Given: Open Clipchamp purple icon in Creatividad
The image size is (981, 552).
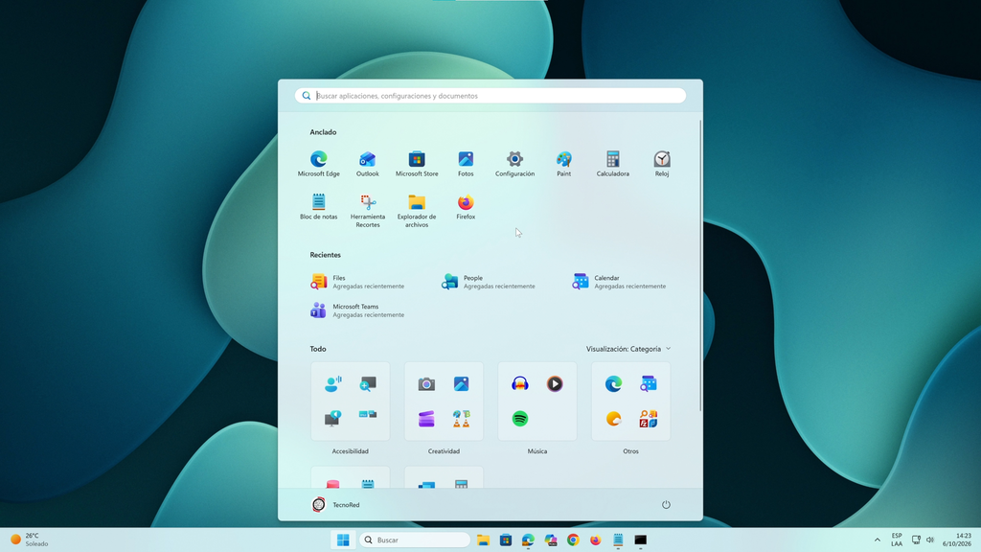Looking at the screenshot, I should pyautogui.click(x=426, y=419).
